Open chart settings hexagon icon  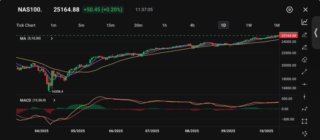click(289, 10)
